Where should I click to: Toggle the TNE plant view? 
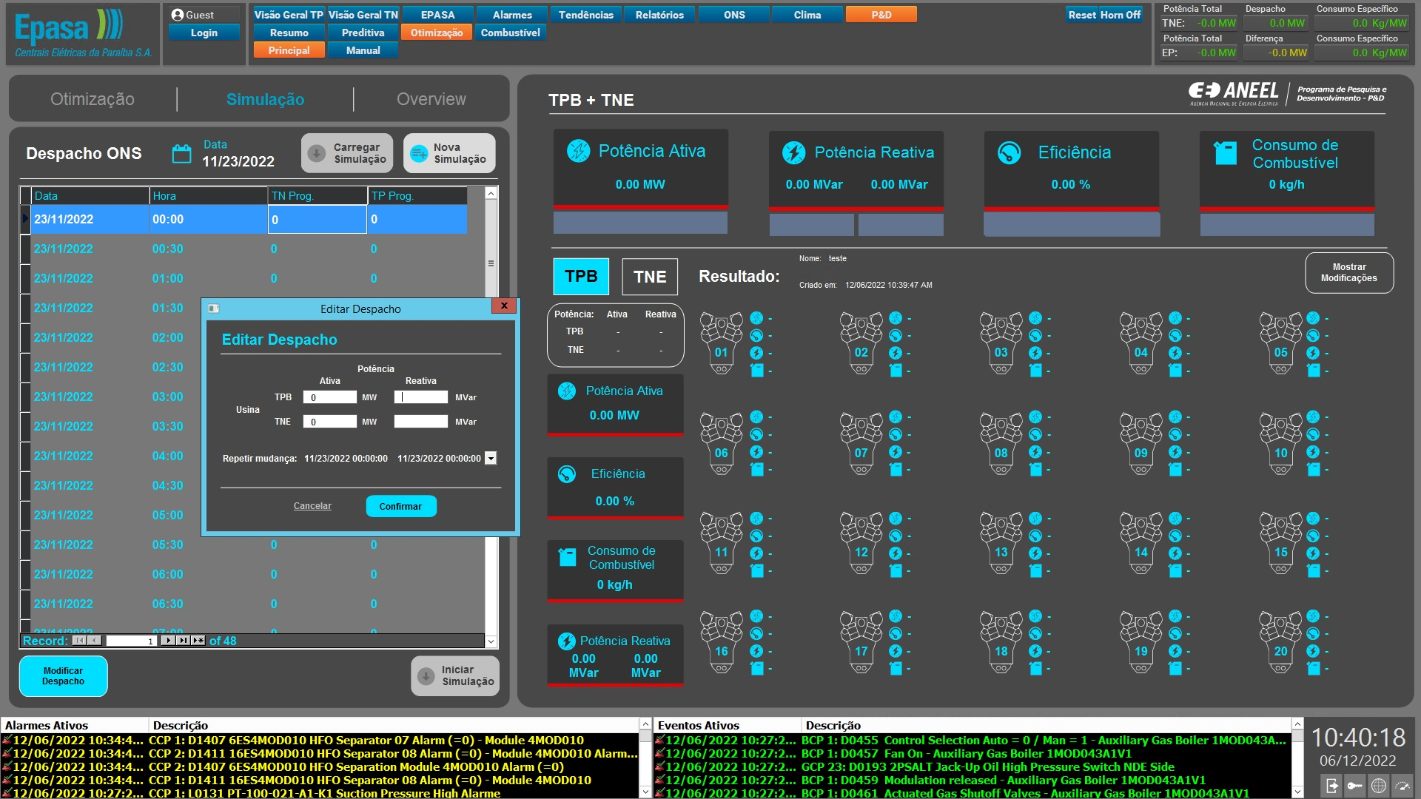(650, 277)
